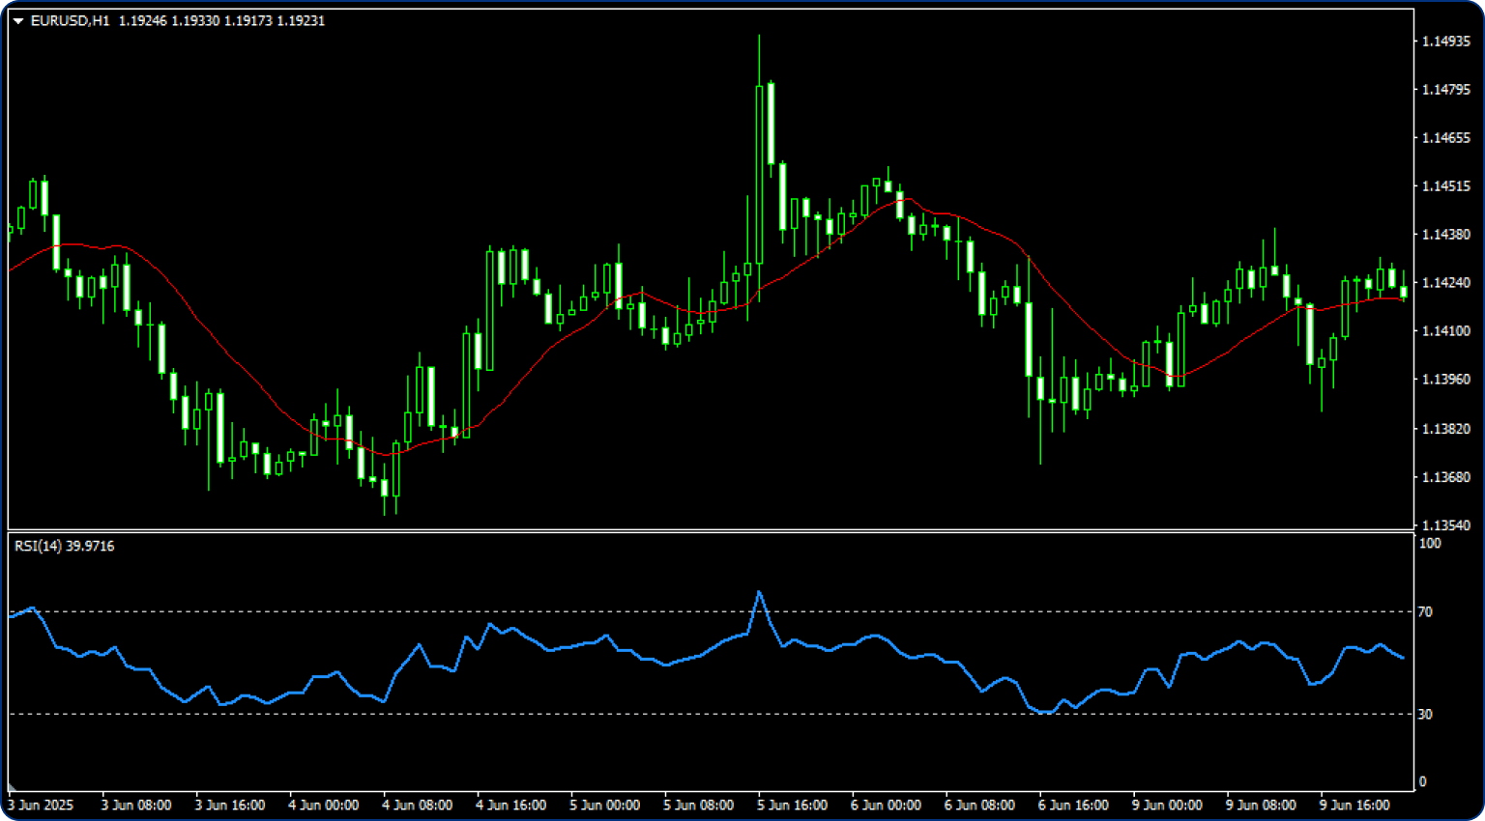This screenshot has width=1485, height=821.
Task: Click the tallest candlestick's upper wick tip
Action: point(759,37)
